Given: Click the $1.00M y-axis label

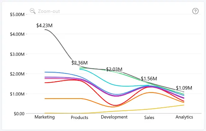Looking at the screenshot, I should pos(17,94).
